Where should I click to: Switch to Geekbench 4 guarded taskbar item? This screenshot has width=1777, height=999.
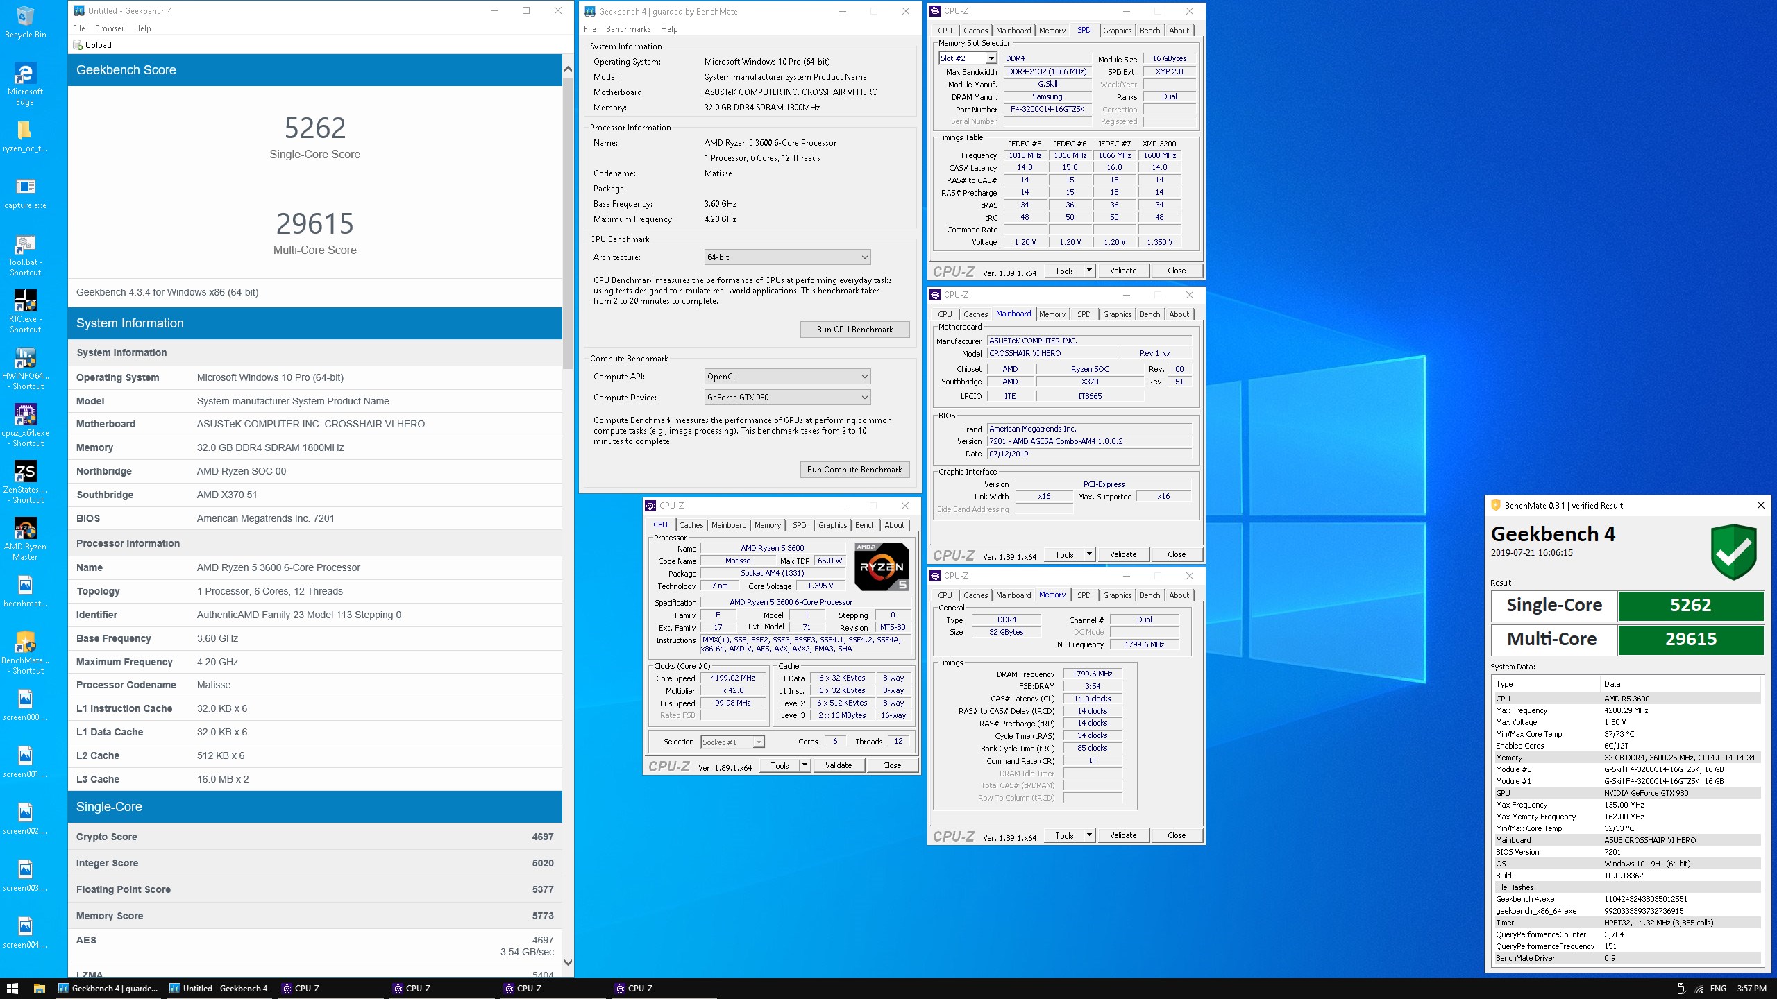point(108,989)
